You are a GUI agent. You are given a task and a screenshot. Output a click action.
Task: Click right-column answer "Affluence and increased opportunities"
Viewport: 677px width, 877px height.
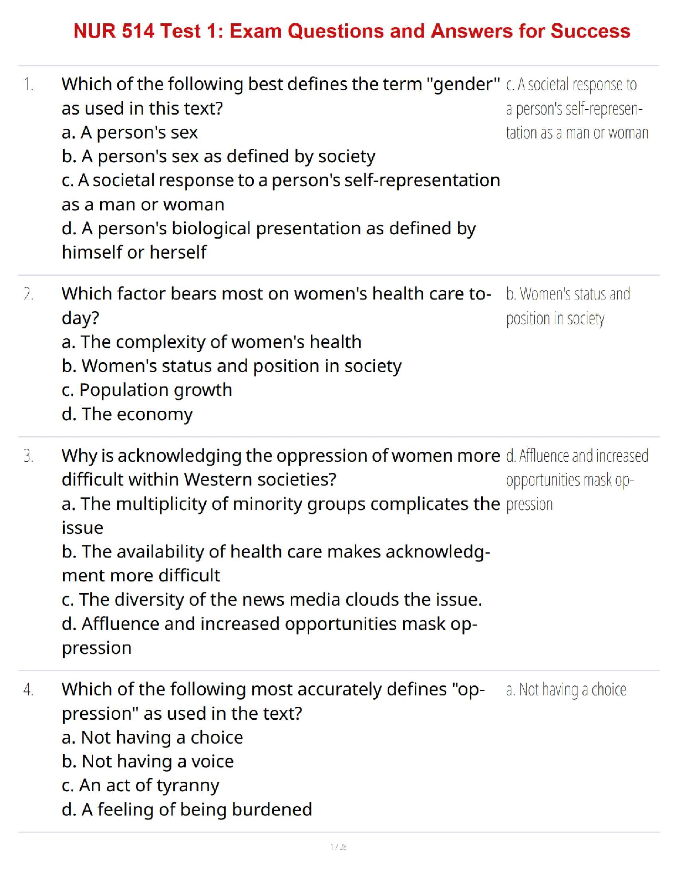click(576, 479)
